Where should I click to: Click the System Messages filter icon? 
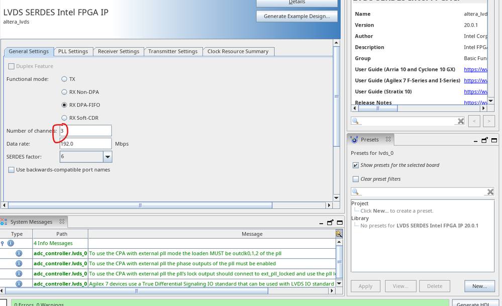point(339,234)
